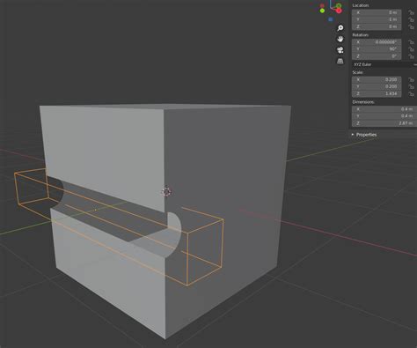This screenshot has width=417, height=348.
Task: Toggle the camera view icon
Action: [340, 50]
